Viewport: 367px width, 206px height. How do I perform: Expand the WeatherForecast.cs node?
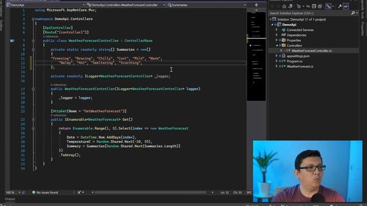click(276, 66)
